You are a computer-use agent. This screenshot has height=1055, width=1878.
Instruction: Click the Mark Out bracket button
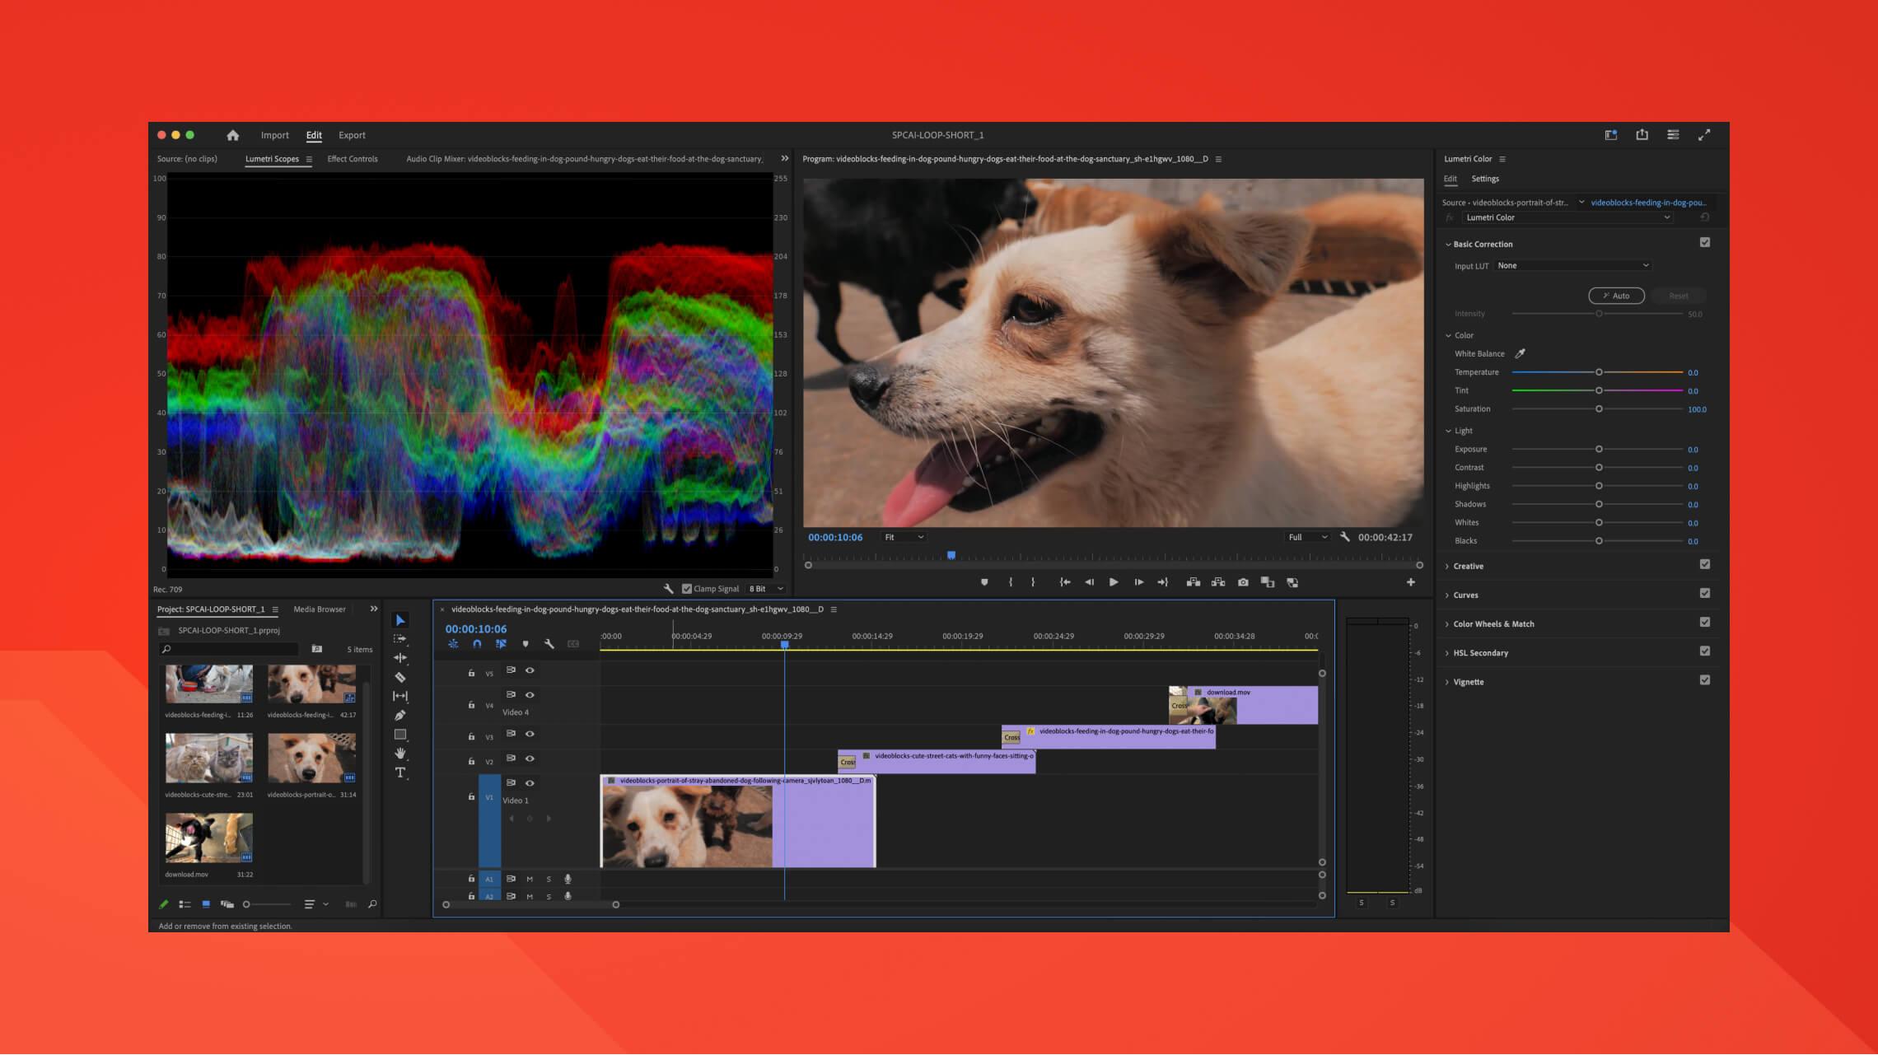pyautogui.click(x=1033, y=582)
